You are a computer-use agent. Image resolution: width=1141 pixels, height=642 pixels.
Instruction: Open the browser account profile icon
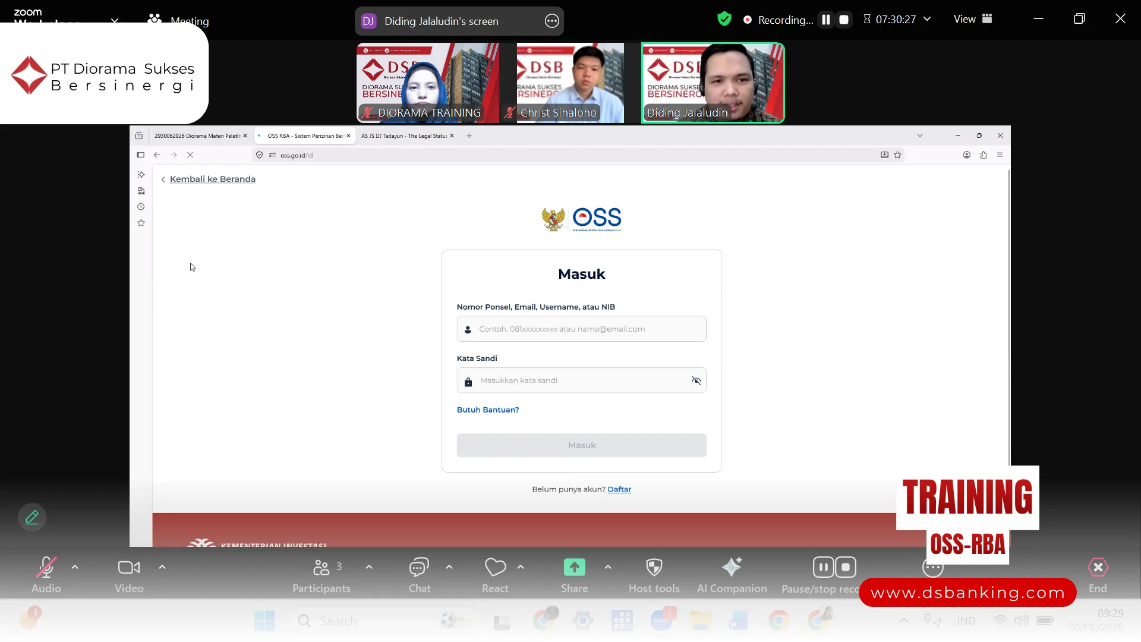[967, 155]
